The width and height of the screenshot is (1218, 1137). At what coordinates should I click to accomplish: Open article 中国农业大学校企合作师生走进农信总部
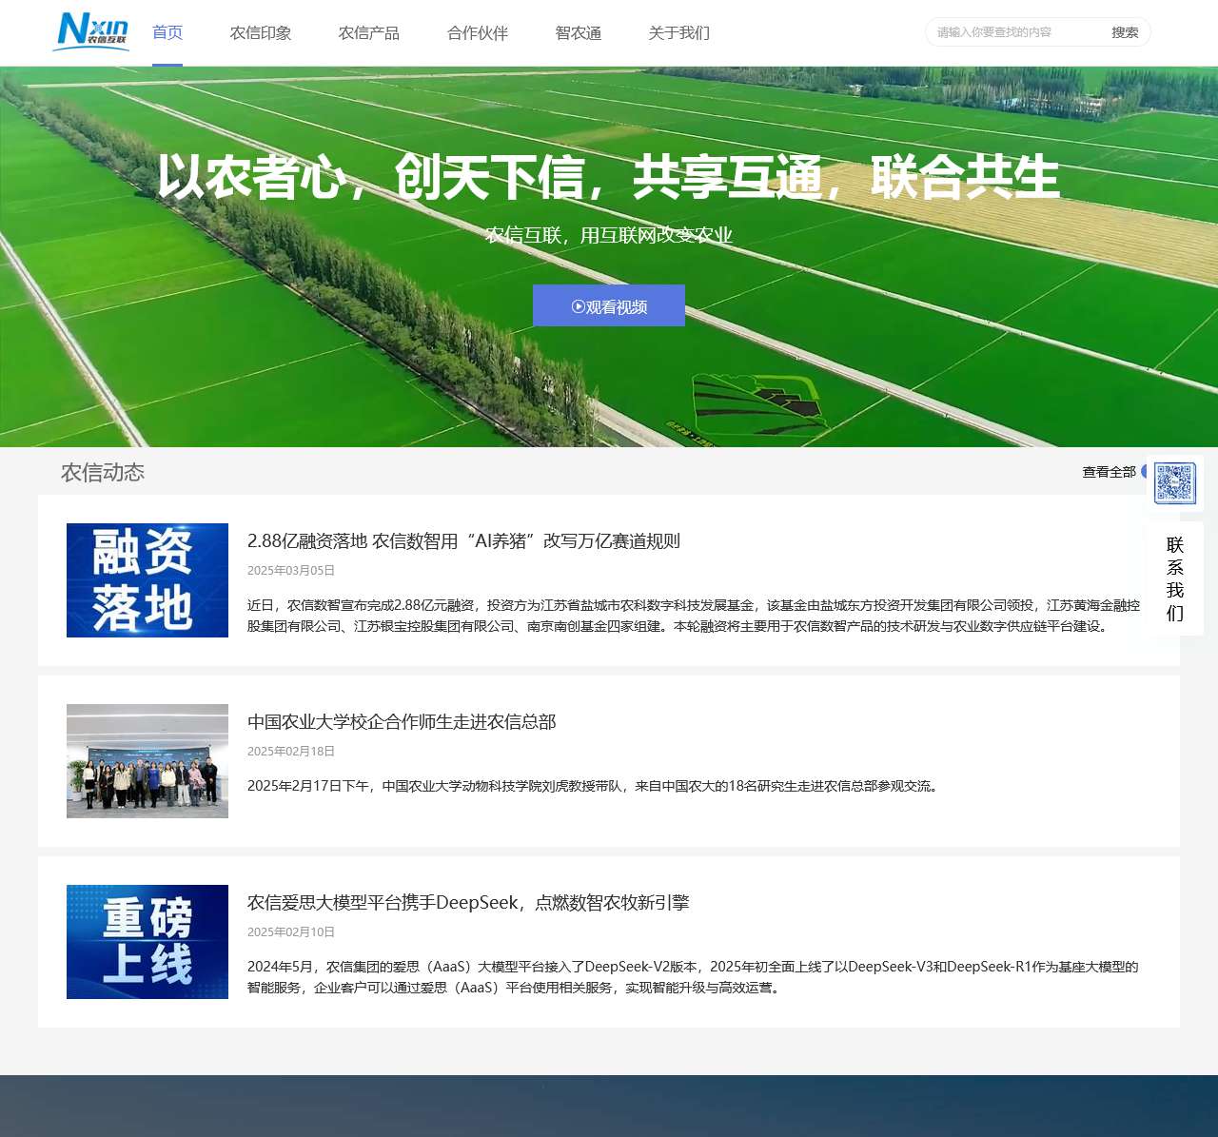click(402, 722)
